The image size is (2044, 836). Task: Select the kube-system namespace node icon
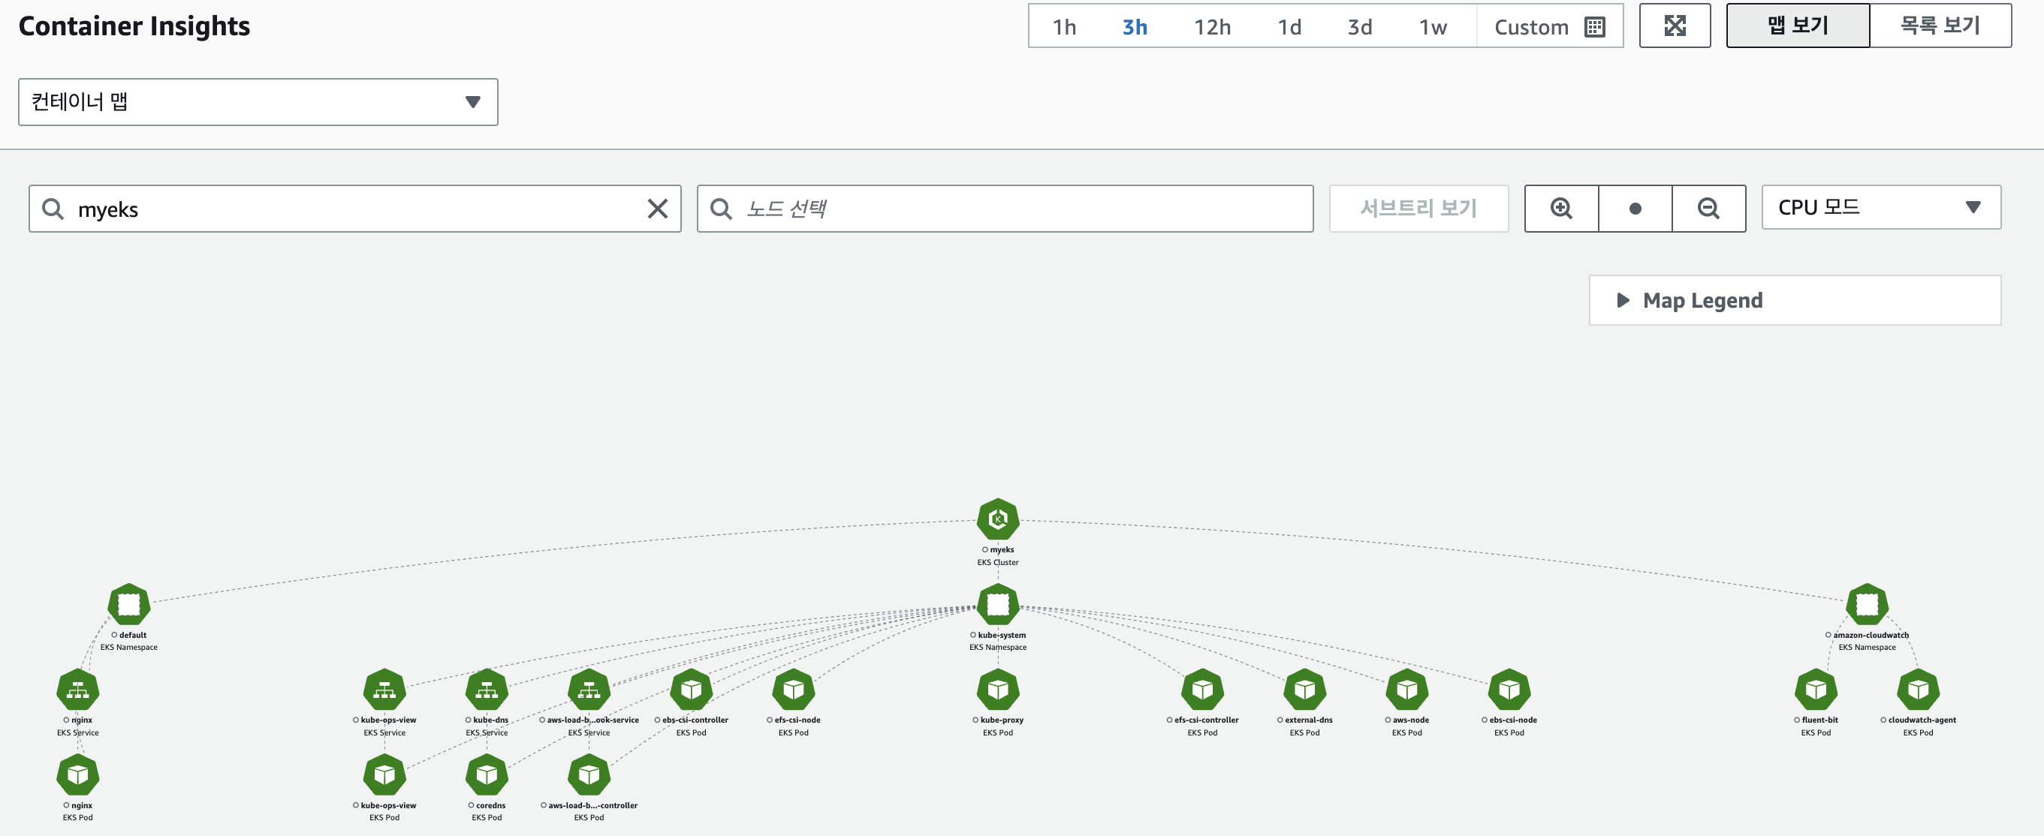coord(997,605)
